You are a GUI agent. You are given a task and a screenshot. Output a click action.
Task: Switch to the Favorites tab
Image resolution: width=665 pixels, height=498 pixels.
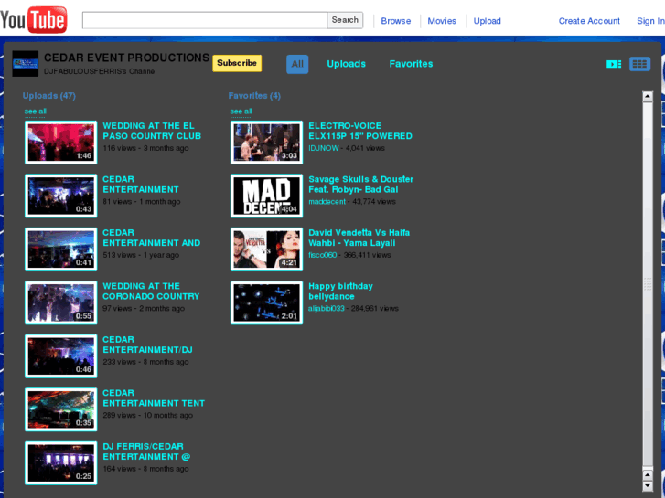point(411,64)
